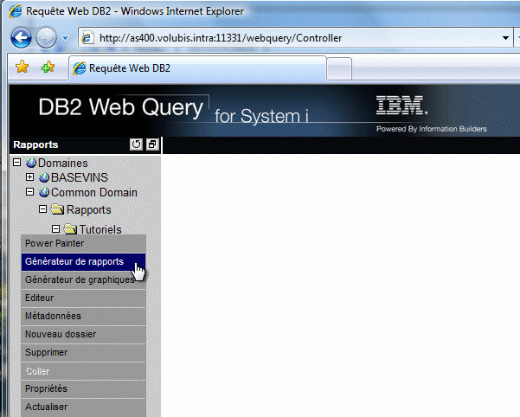This screenshot has width=520, height=417.
Task: Collapse the Domaines tree node
Action: (17, 163)
